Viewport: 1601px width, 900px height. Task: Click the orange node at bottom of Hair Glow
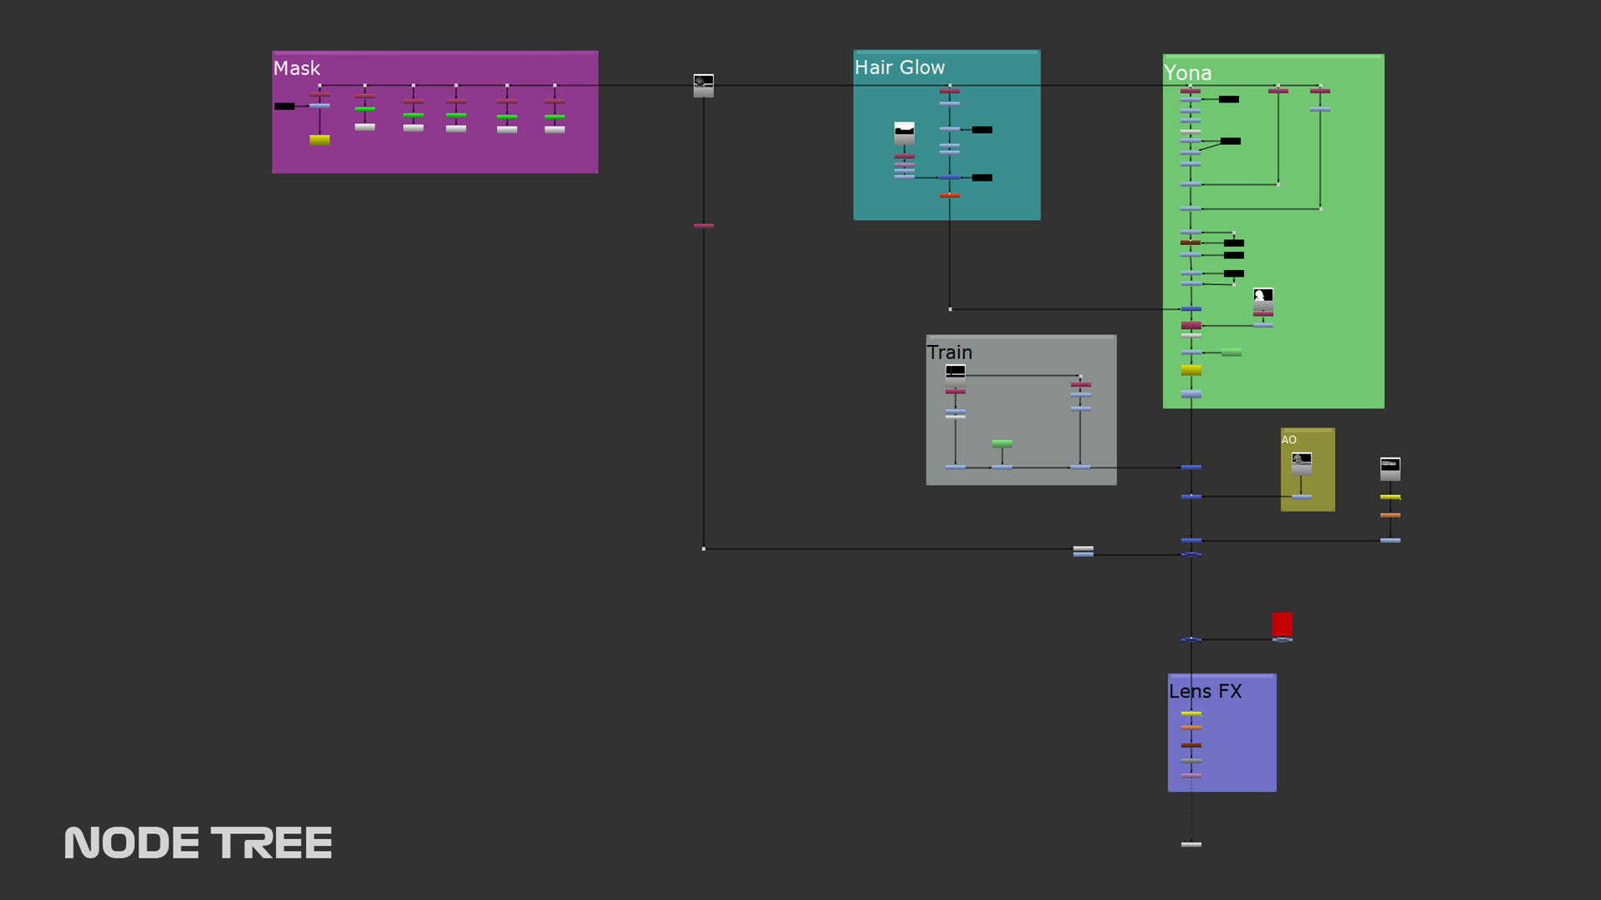949,196
